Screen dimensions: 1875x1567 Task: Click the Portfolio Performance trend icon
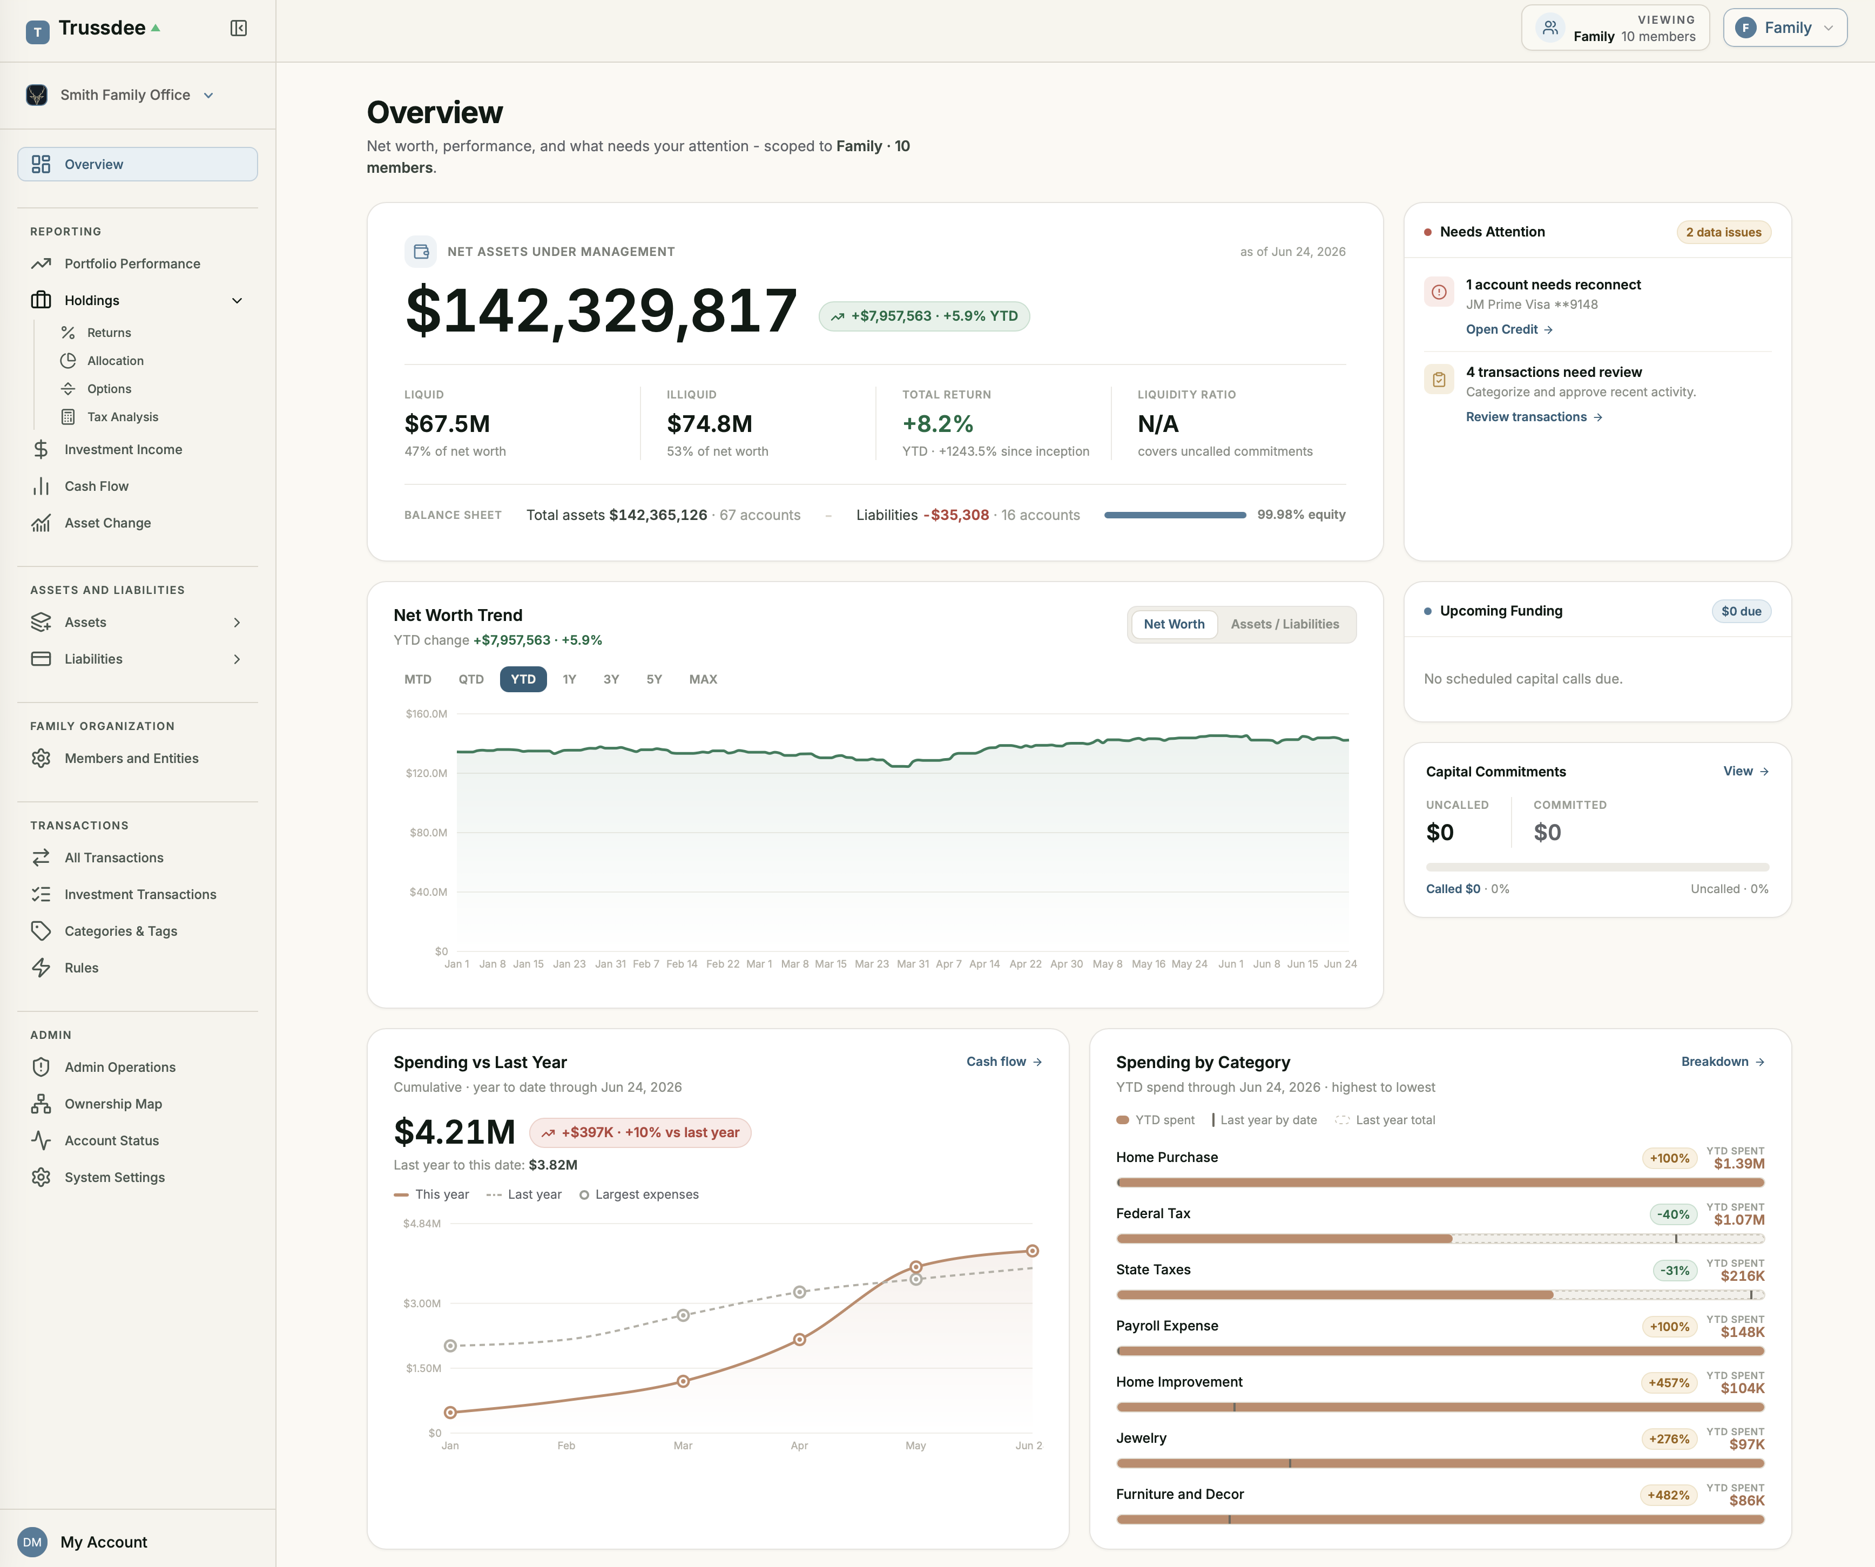point(41,264)
